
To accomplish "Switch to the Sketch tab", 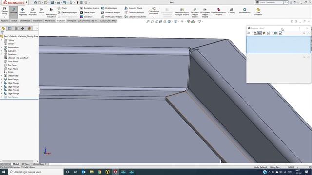I will point(14,21).
